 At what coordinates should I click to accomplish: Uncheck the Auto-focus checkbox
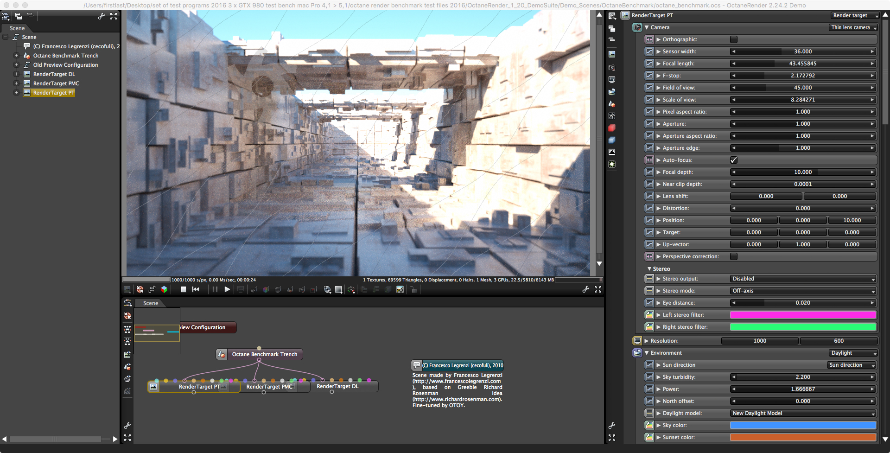[734, 160]
